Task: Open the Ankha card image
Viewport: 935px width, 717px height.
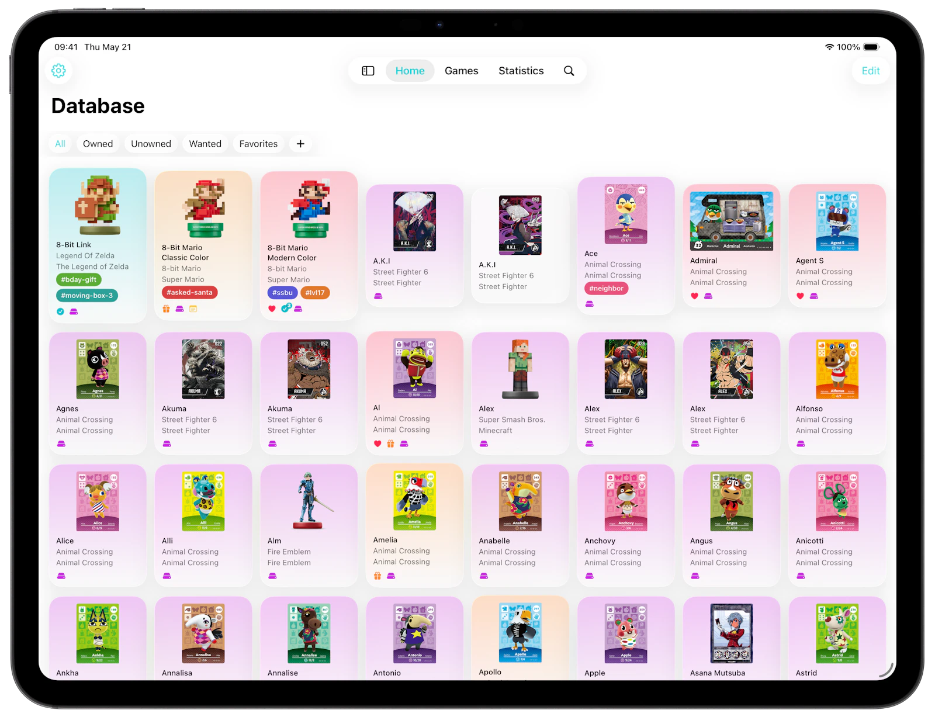Action: tap(98, 633)
